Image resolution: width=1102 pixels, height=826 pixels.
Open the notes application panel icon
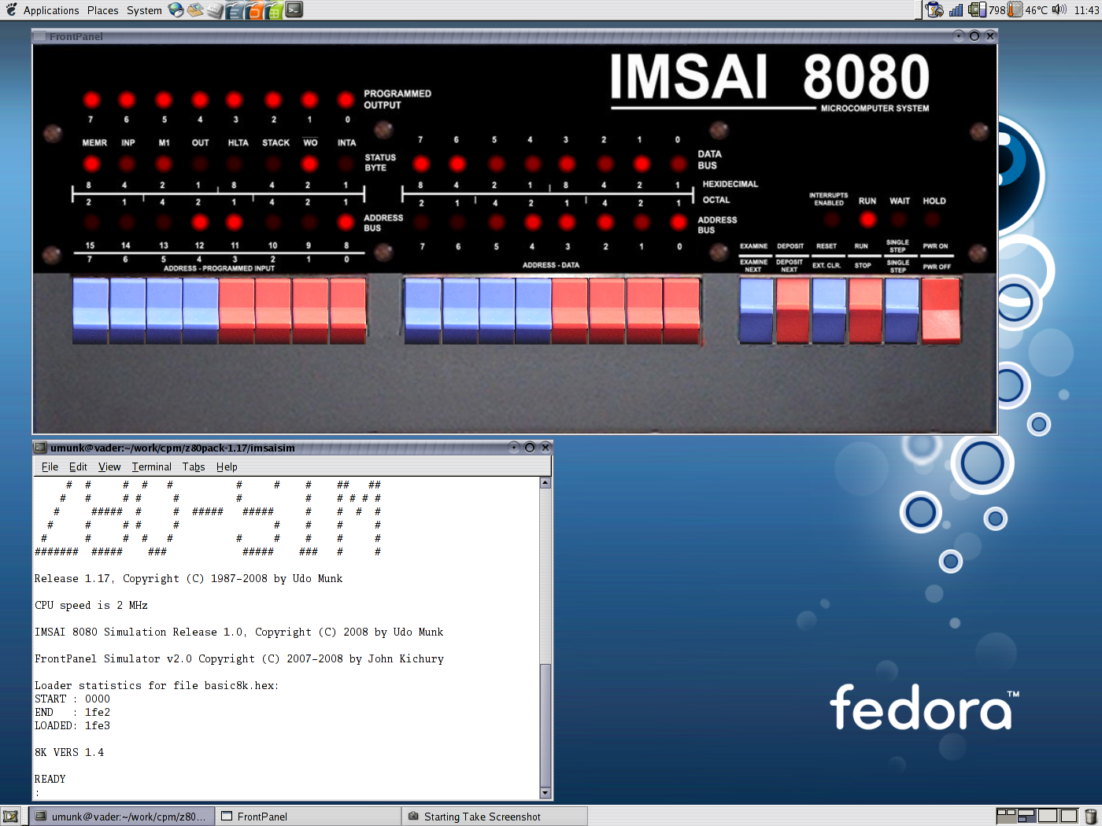coord(213,10)
